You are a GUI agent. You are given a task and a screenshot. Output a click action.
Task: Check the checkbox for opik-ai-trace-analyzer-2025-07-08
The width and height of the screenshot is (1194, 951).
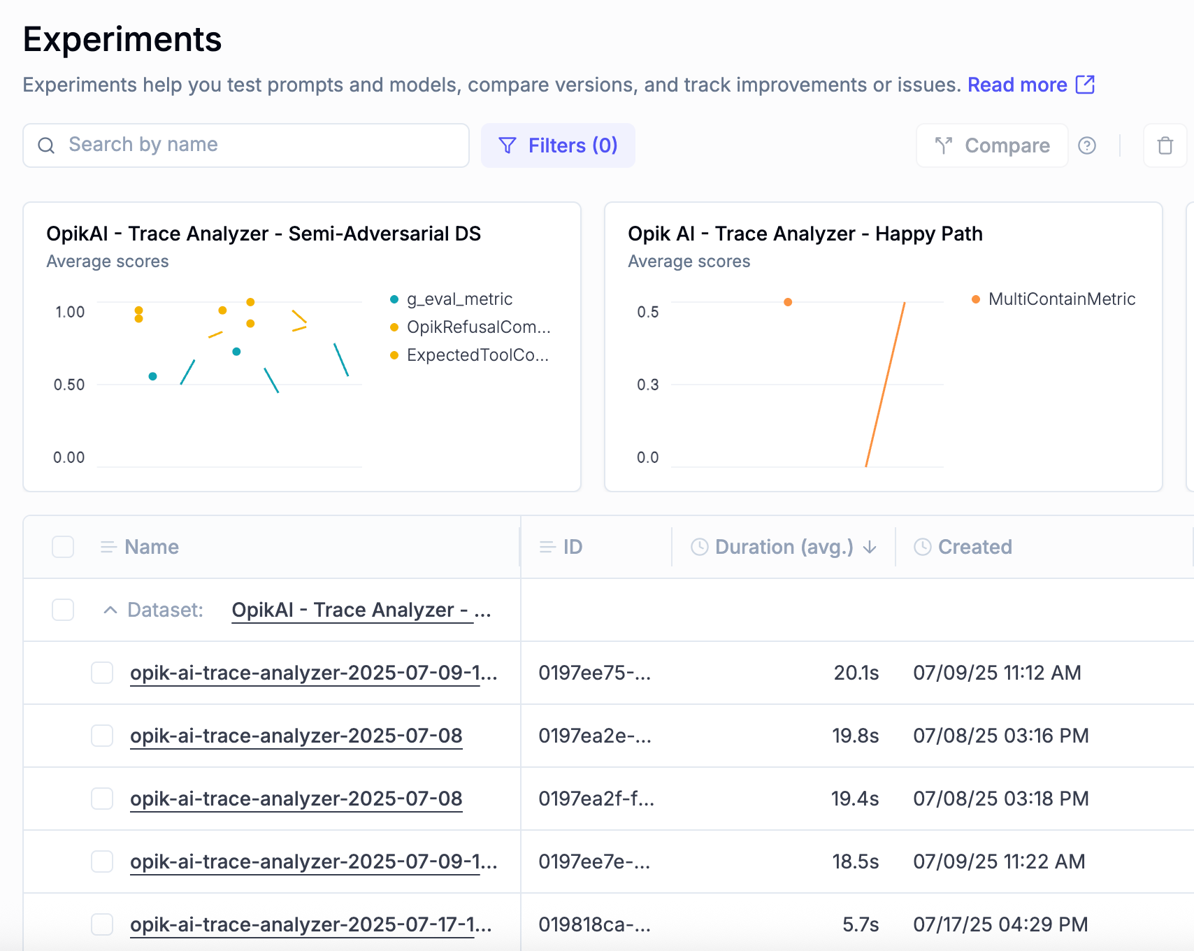pyautogui.click(x=102, y=736)
